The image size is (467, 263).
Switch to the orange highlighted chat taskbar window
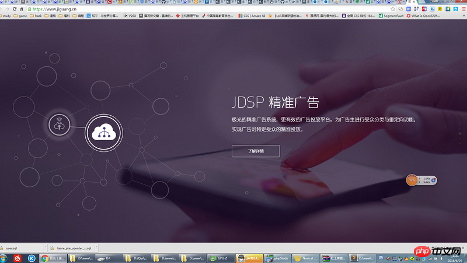click(249, 258)
